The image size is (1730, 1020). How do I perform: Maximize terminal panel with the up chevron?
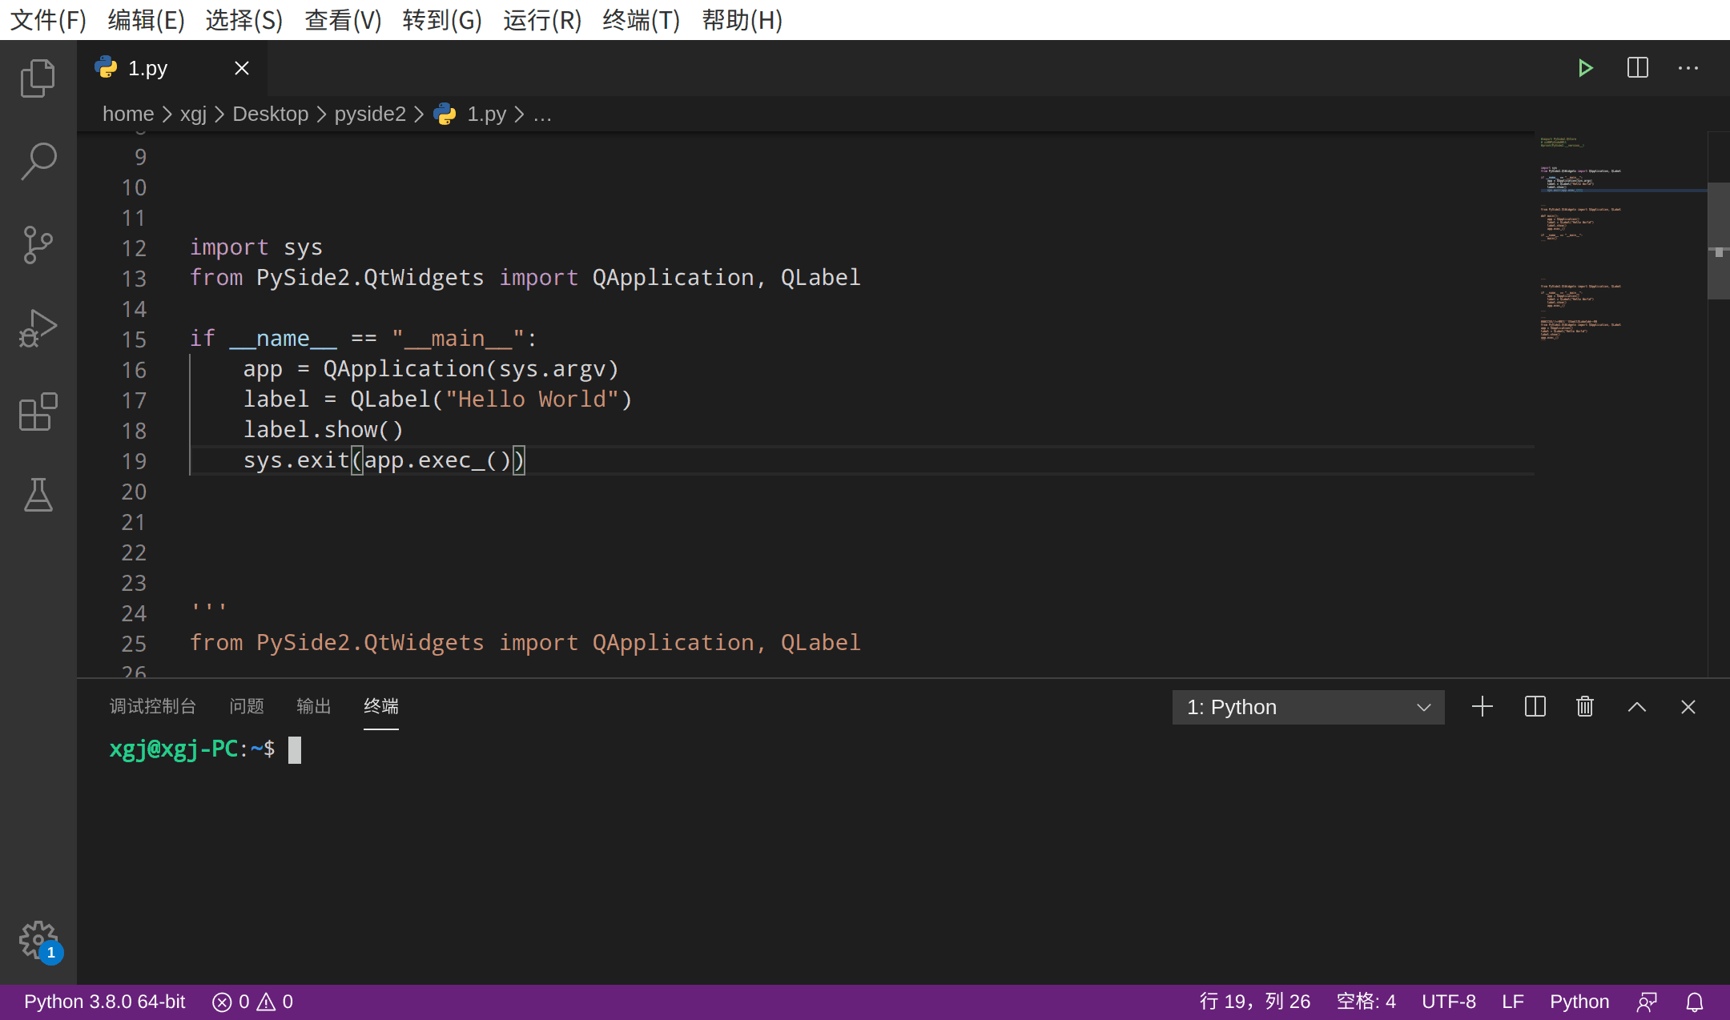(1637, 707)
